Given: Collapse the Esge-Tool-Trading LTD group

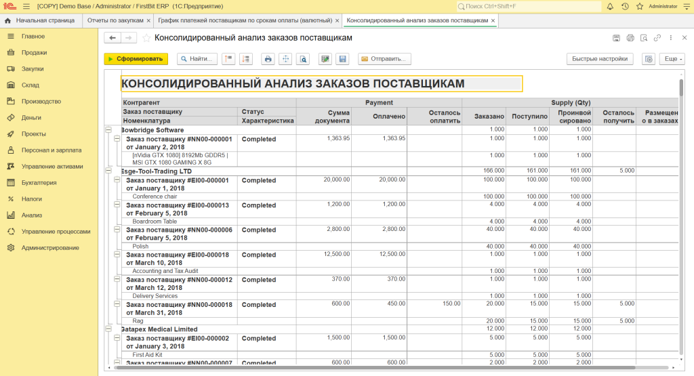Looking at the screenshot, I should (x=108, y=171).
